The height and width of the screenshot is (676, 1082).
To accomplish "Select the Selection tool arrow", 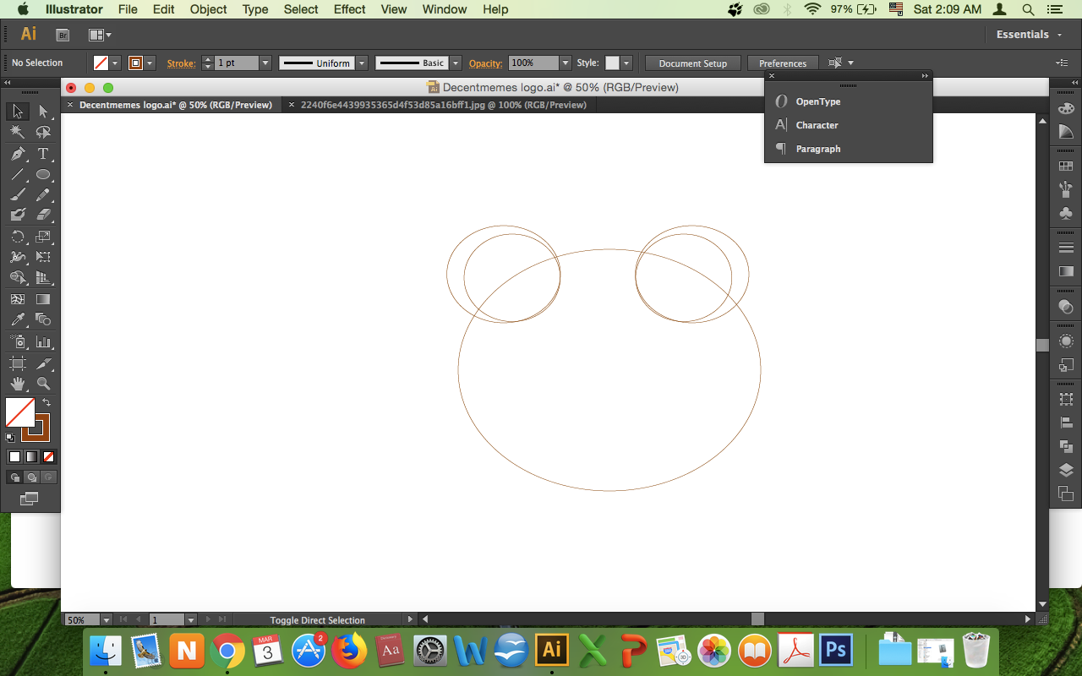I will coord(18,112).
